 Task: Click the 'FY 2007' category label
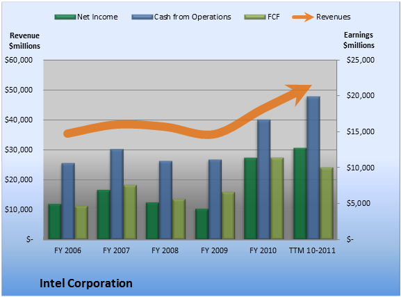click(116, 250)
